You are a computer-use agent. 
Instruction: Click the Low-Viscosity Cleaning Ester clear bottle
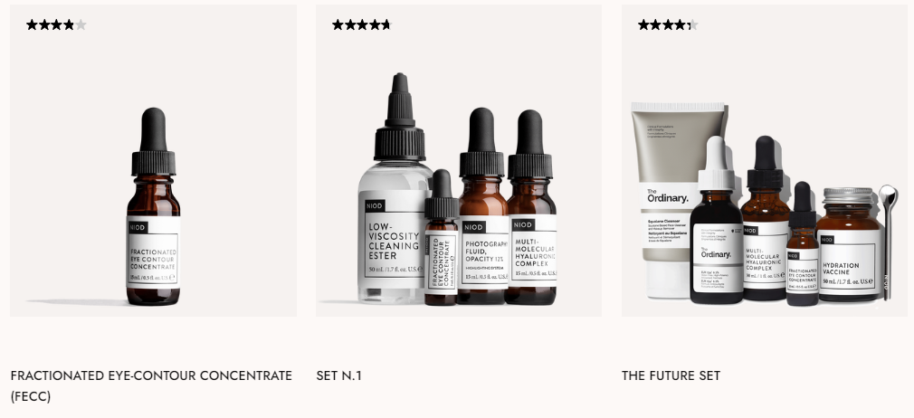[393, 188]
